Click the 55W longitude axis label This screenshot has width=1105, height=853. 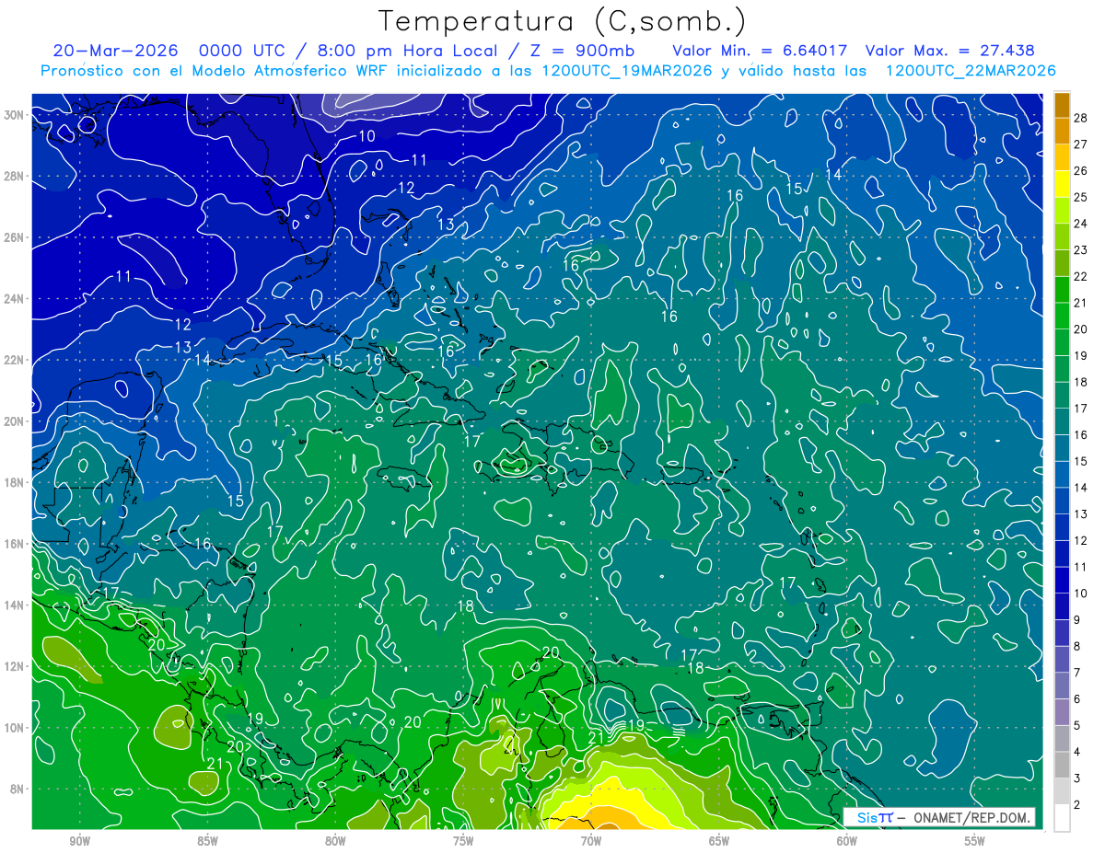point(975,841)
